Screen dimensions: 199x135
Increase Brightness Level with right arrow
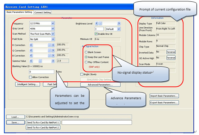click(119, 23)
